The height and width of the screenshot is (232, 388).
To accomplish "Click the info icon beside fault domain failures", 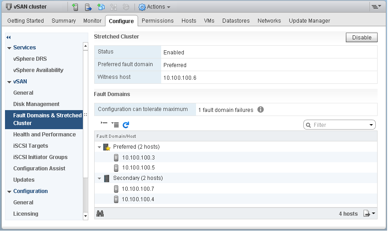I will point(261,110).
